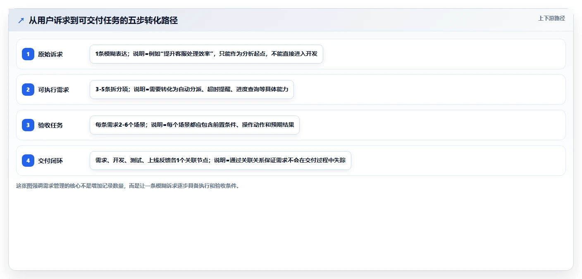
Task: Click the description box starting with 3-5条拆分项
Action: pyautogui.click(x=192, y=90)
